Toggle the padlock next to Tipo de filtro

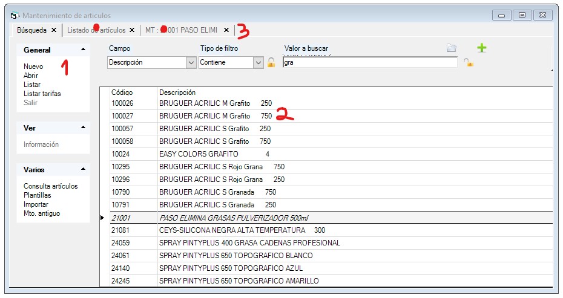pos(271,62)
